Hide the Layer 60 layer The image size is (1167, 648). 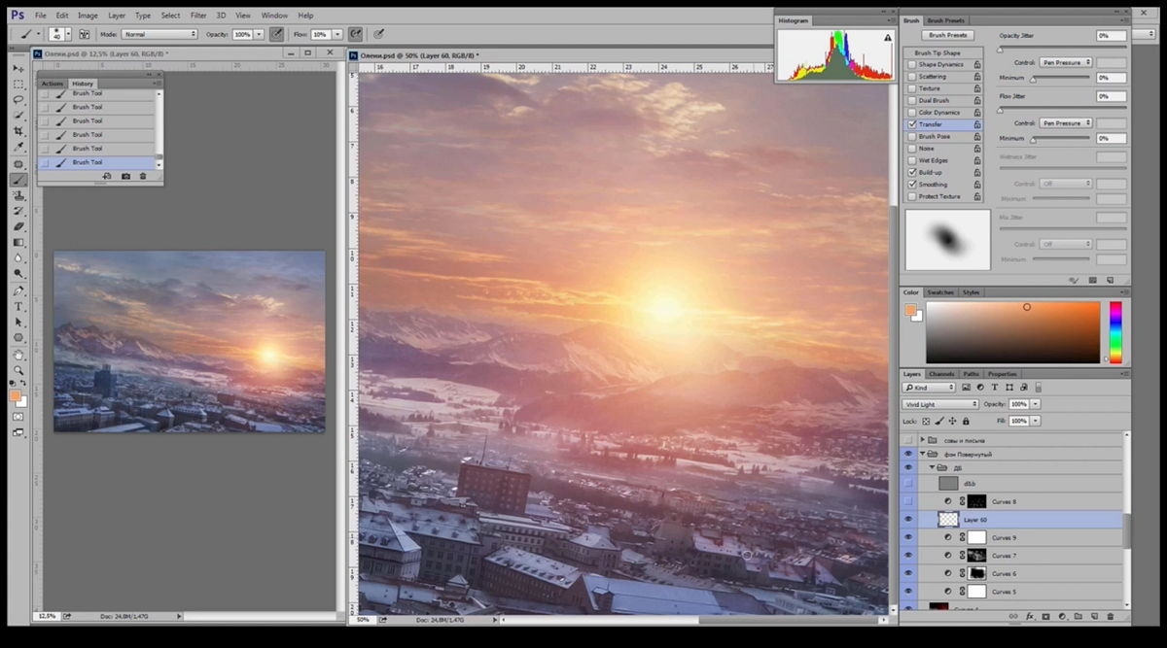point(909,520)
